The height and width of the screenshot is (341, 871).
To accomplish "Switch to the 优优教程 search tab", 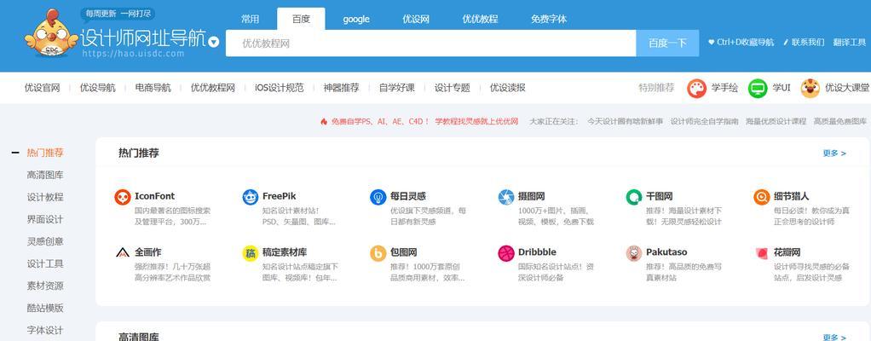I will point(480,19).
